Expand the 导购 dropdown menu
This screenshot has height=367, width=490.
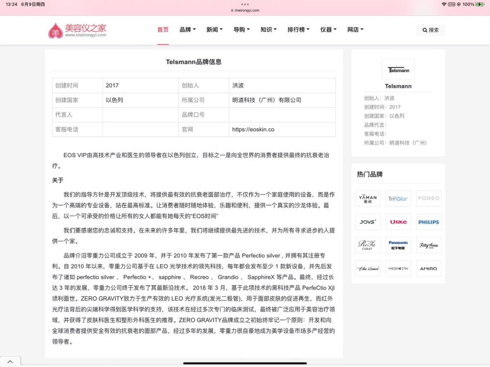(242, 30)
